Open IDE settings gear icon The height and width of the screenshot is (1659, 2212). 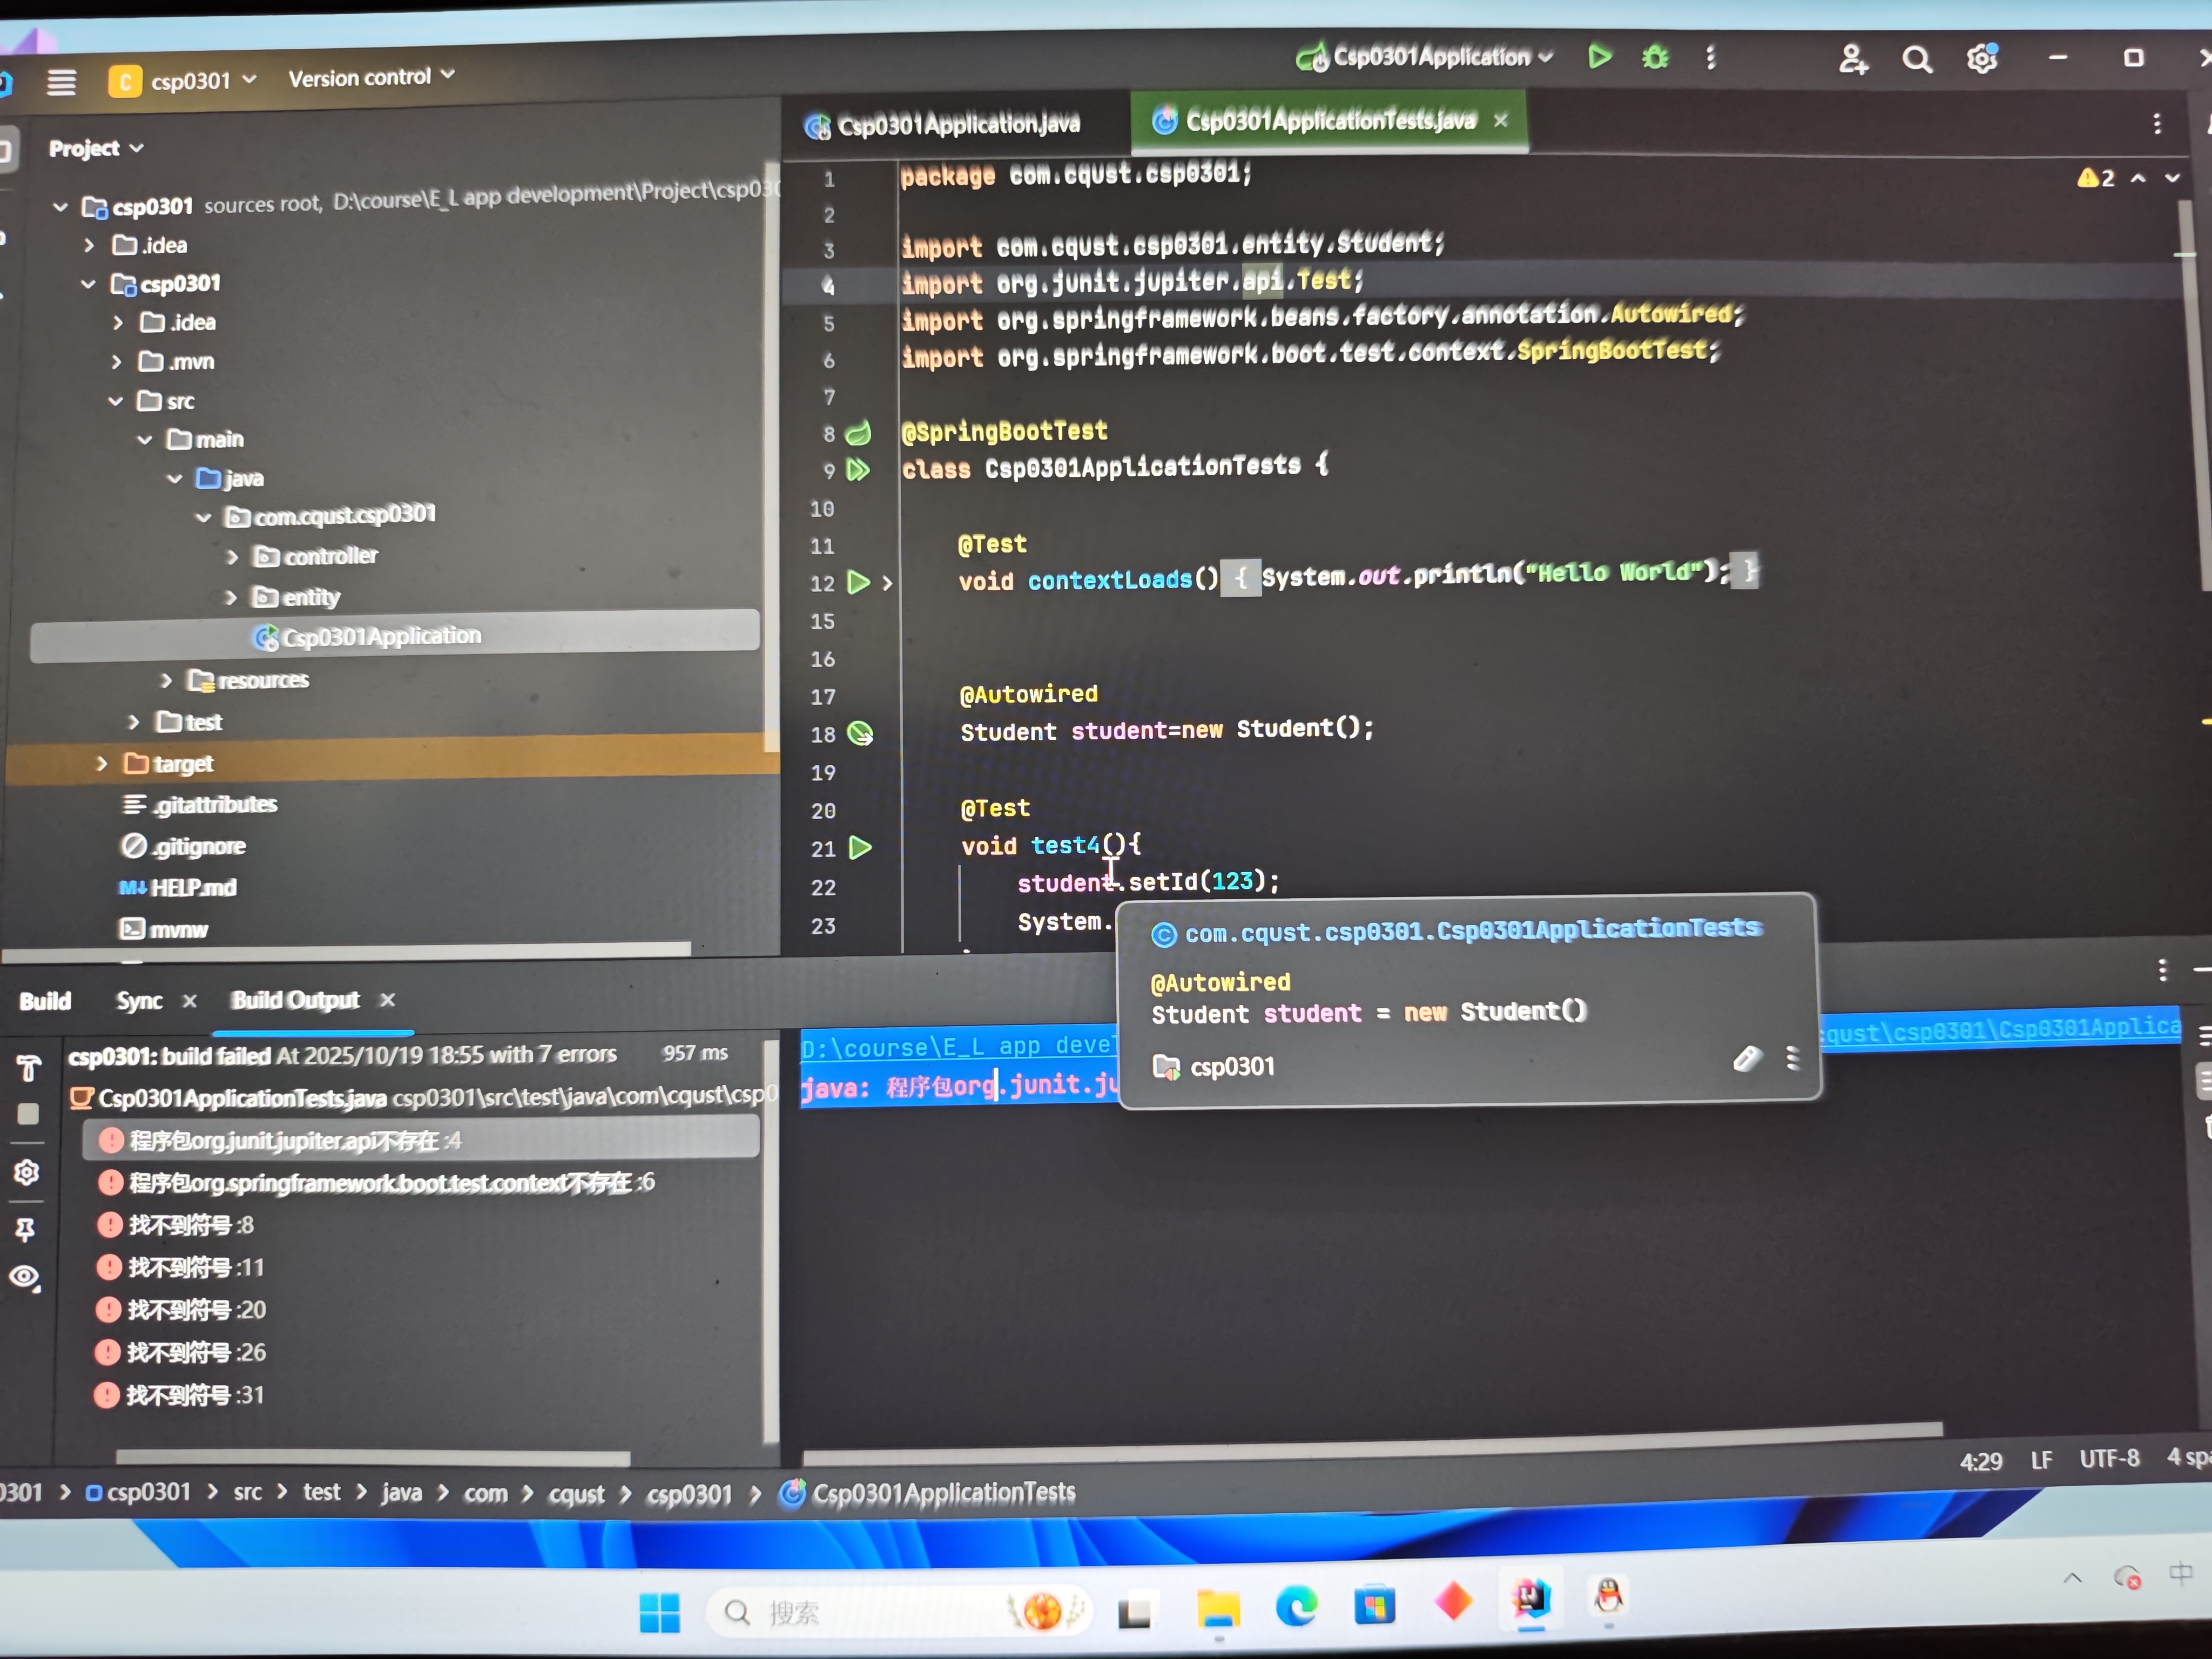click(x=1981, y=59)
